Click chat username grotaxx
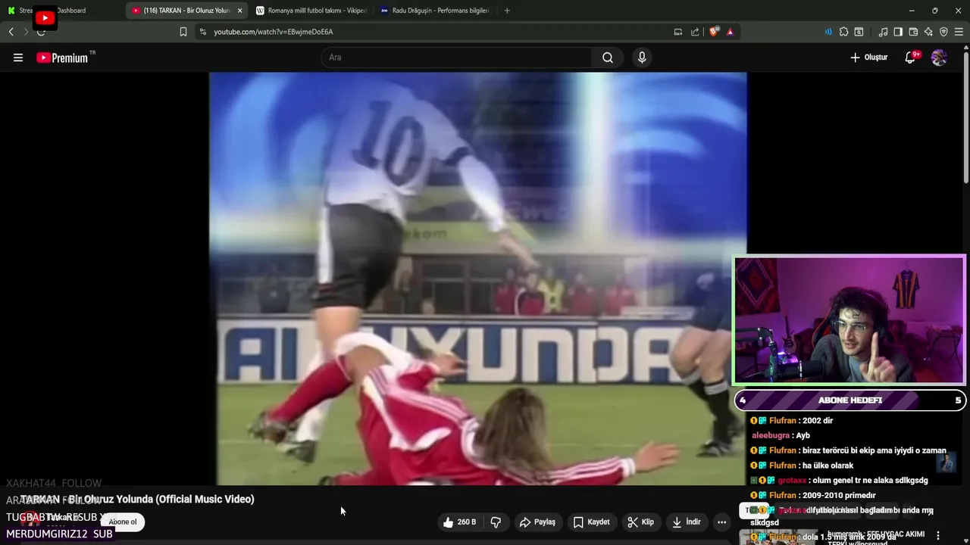Screen dimensions: 970x545 pos(792,480)
